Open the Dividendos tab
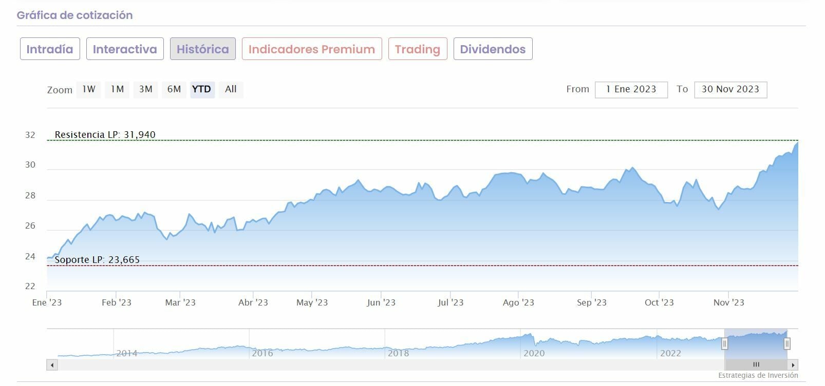This screenshot has width=825, height=386. pyautogui.click(x=493, y=49)
